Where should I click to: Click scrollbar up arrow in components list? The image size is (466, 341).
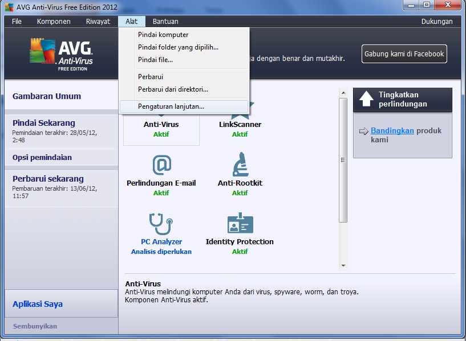pyautogui.click(x=343, y=93)
